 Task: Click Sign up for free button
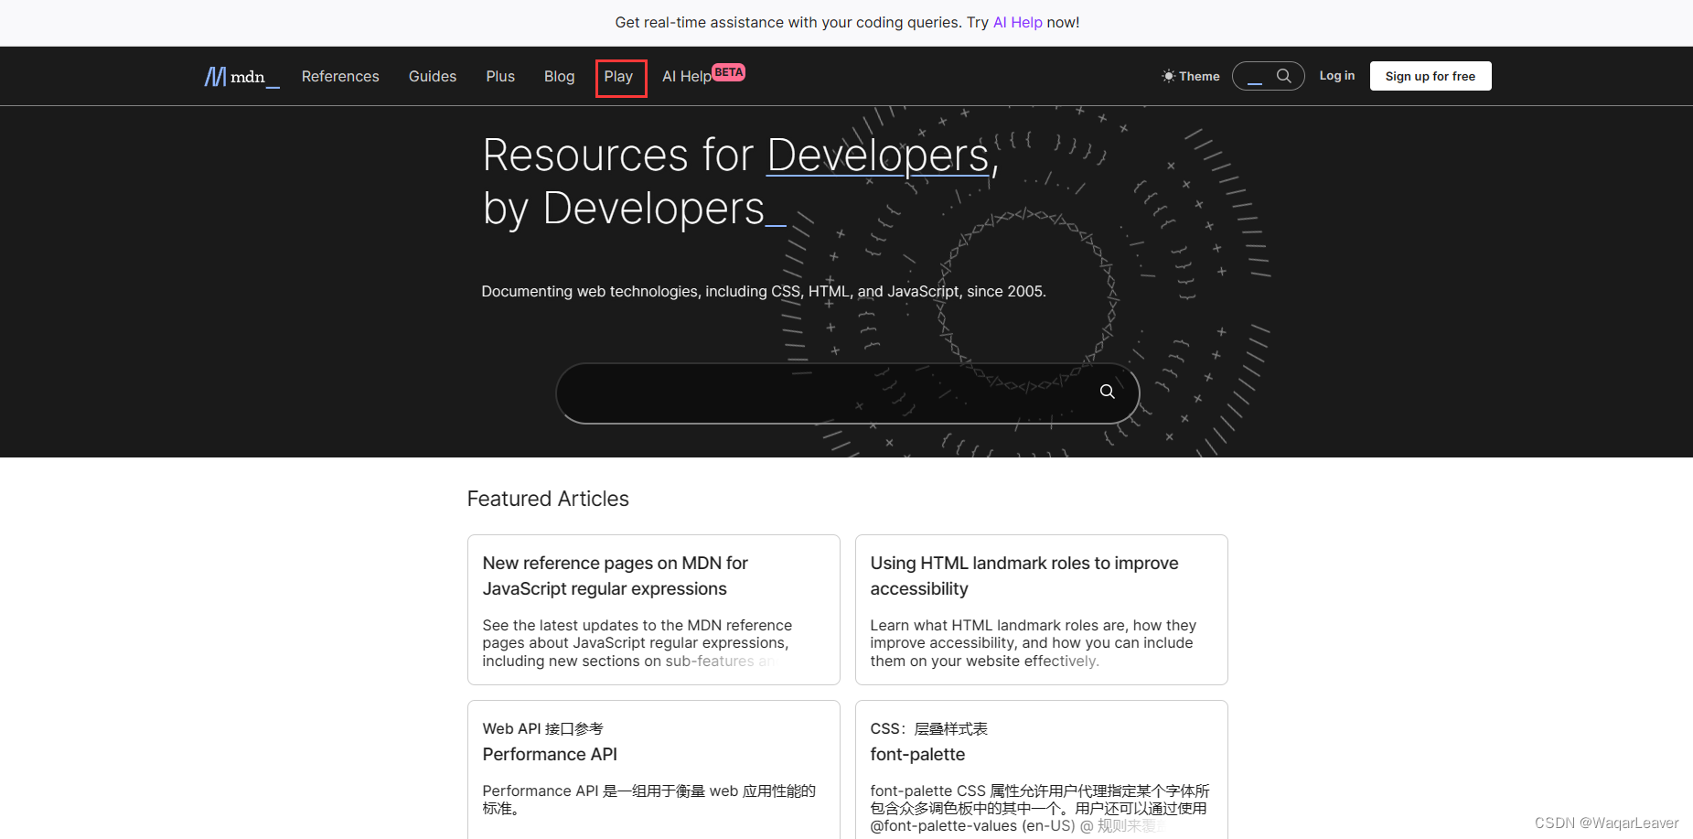[x=1430, y=76]
